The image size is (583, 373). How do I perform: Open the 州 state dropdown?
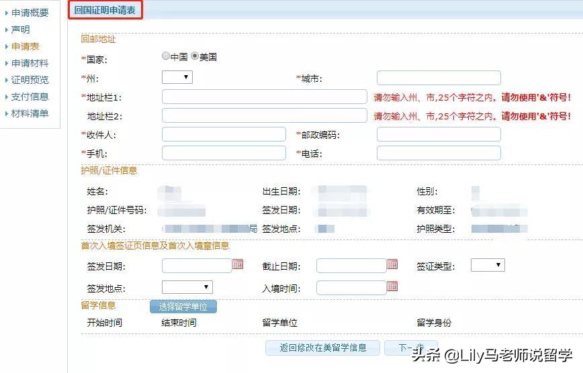[177, 77]
